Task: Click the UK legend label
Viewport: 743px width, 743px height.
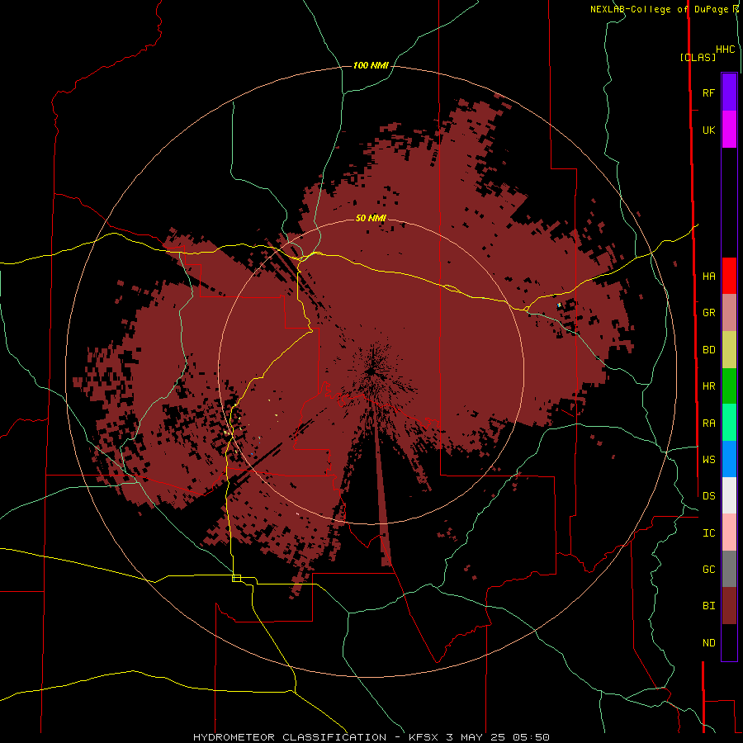Action: [708, 130]
